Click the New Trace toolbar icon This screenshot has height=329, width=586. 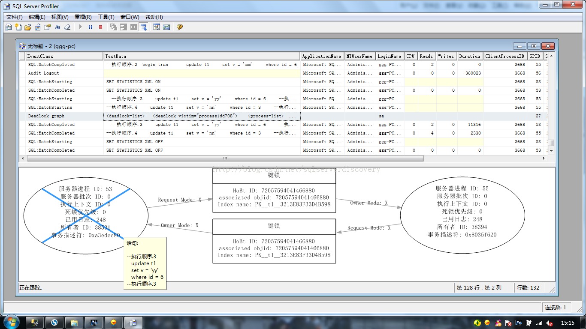click(8, 27)
